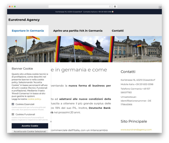Screen dimensions: 169x143
Task: Open a new tab with plus button
Action: pos(160,7)
